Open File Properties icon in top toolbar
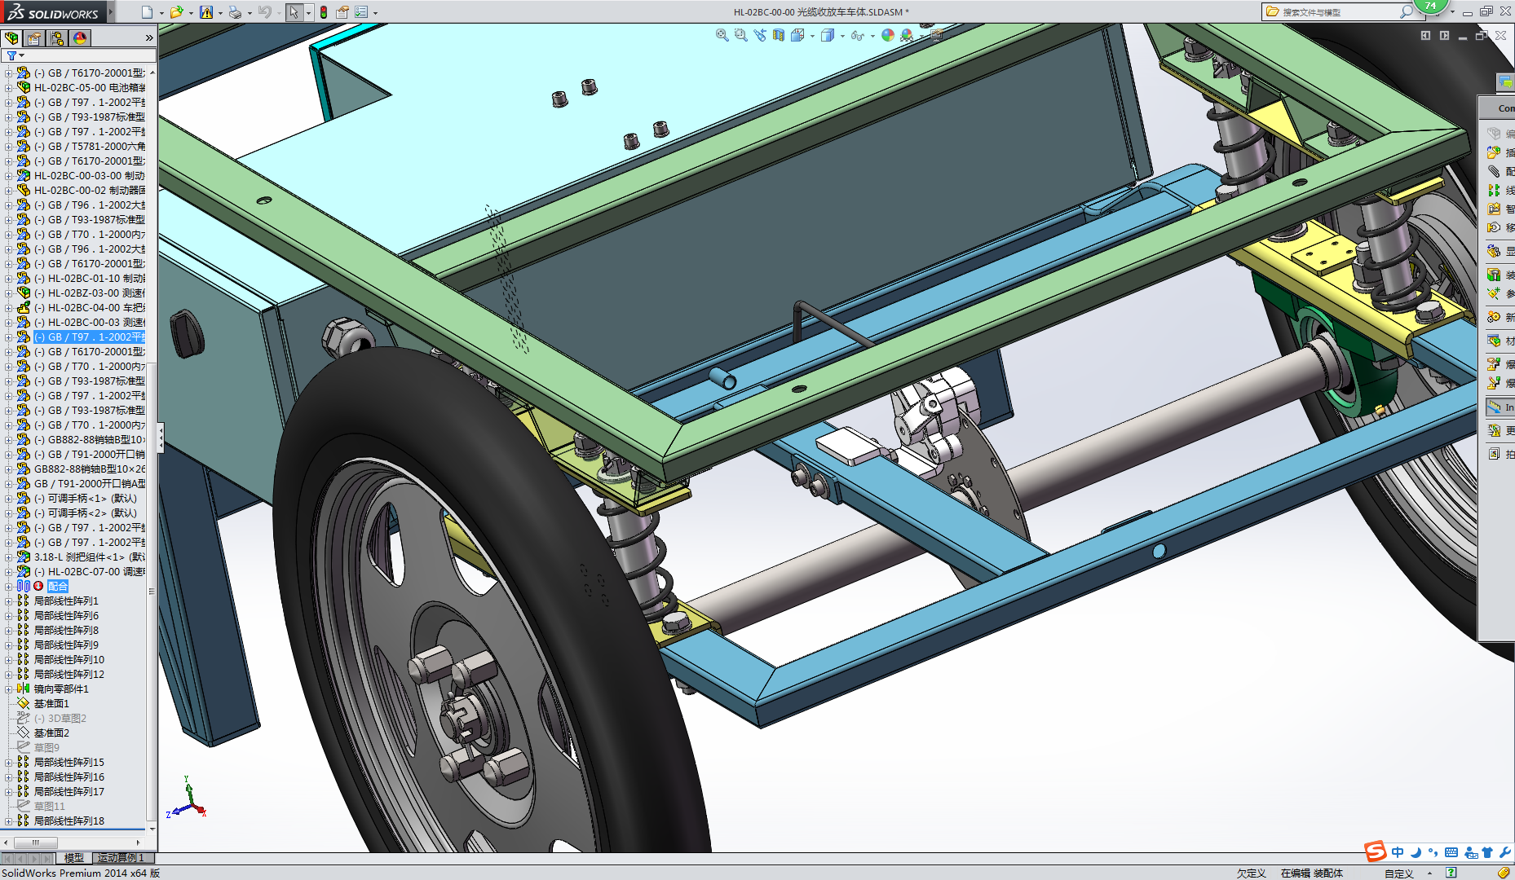 click(342, 12)
